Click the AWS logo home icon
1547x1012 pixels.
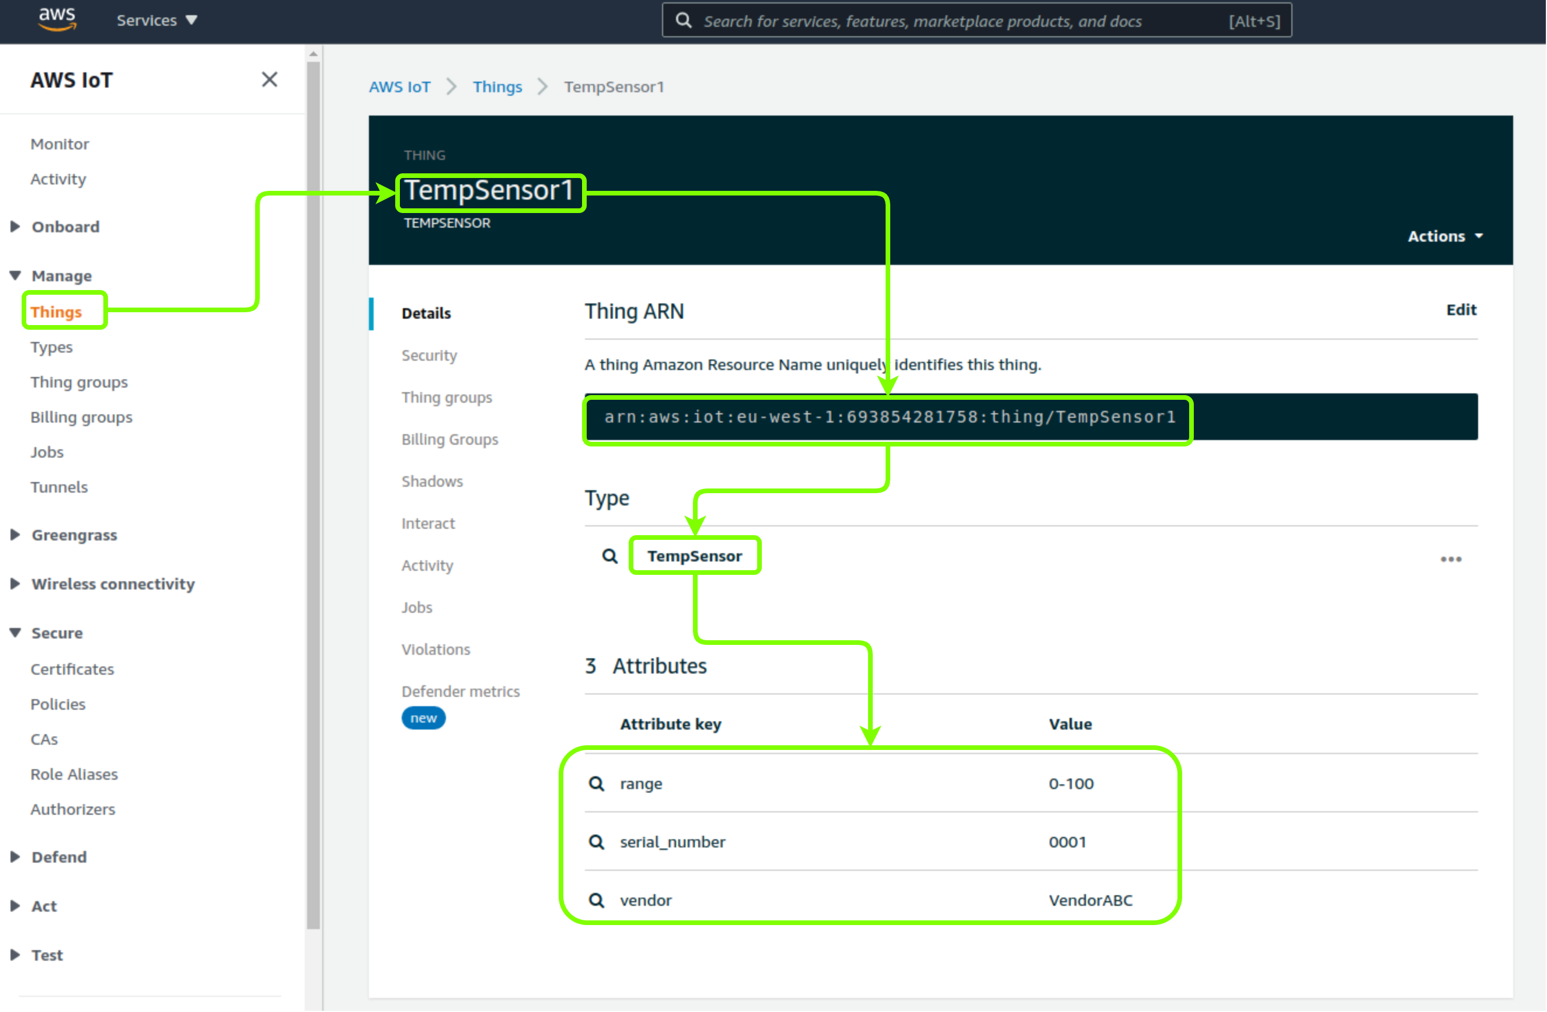tap(57, 19)
